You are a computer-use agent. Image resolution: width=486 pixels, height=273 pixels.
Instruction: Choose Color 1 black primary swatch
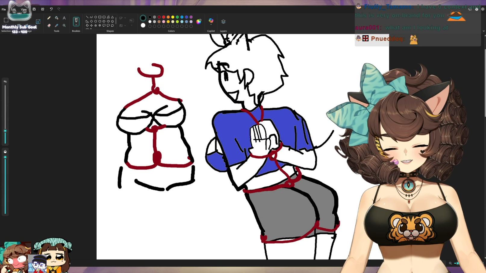tap(143, 18)
